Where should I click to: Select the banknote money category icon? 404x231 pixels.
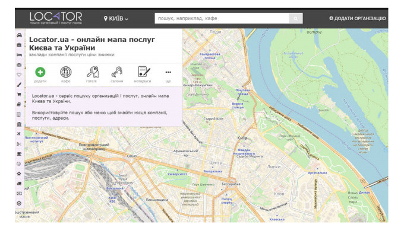(19, 194)
